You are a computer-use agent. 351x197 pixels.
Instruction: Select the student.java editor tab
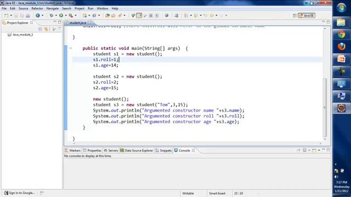(x=77, y=23)
